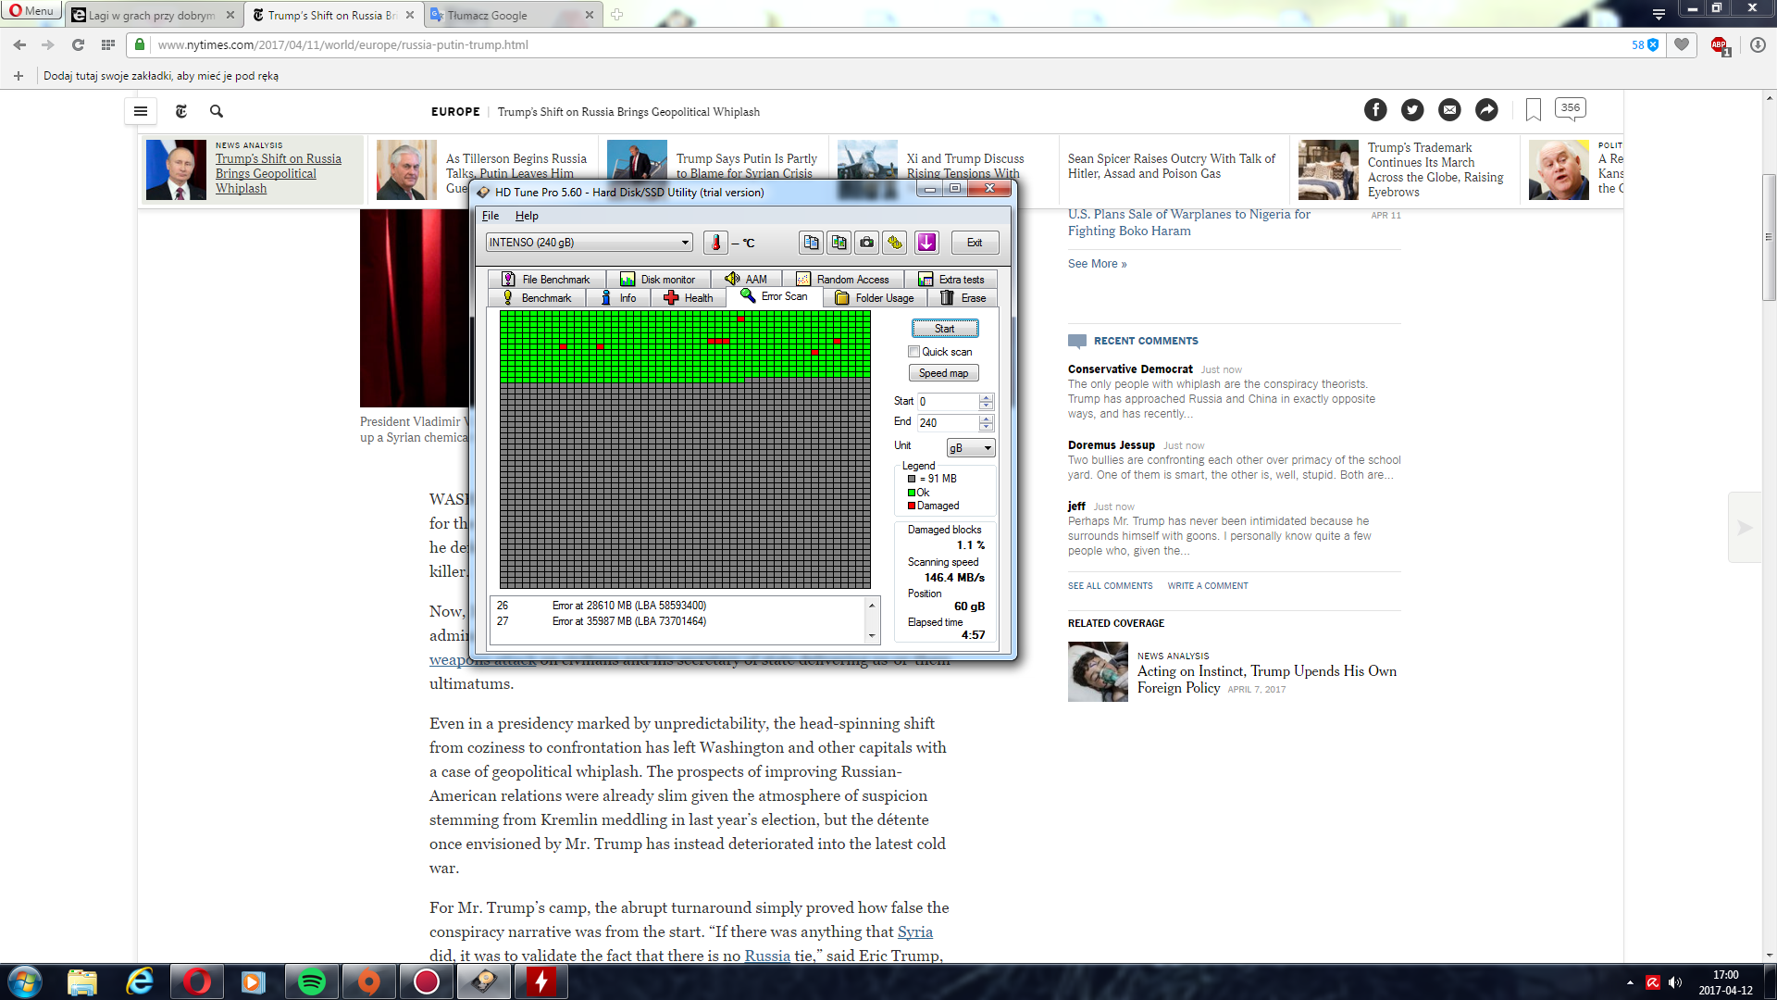This screenshot has width=1777, height=1000.
Task: Click the Start position input field
Action: click(948, 402)
